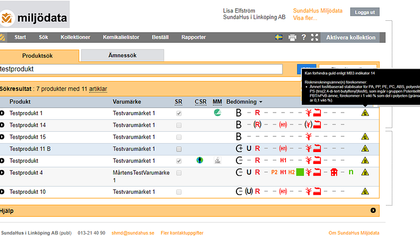Open the Beställ menu
The width and height of the screenshot is (420, 236).
[160, 37]
